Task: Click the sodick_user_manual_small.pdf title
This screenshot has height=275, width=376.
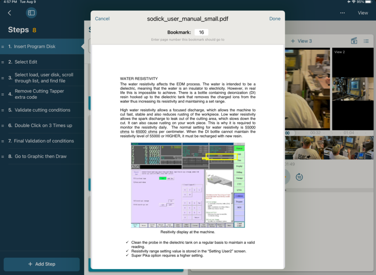Action: click(188, 19)
